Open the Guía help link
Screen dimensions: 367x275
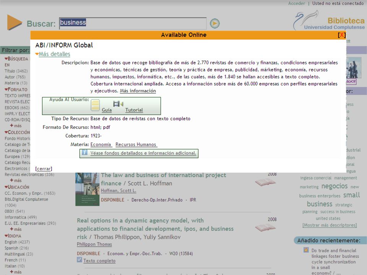[x=107, y=110]
